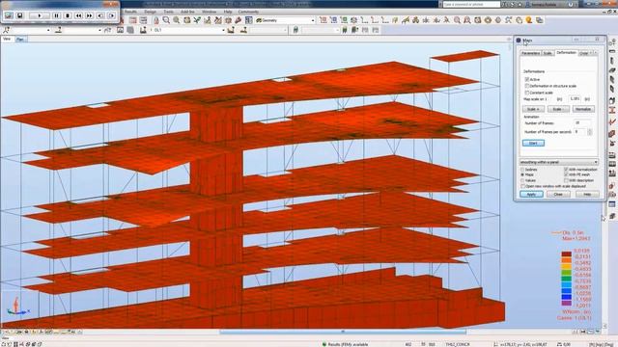Select the Values radio button
618x347 pixels.
point(522,180)
